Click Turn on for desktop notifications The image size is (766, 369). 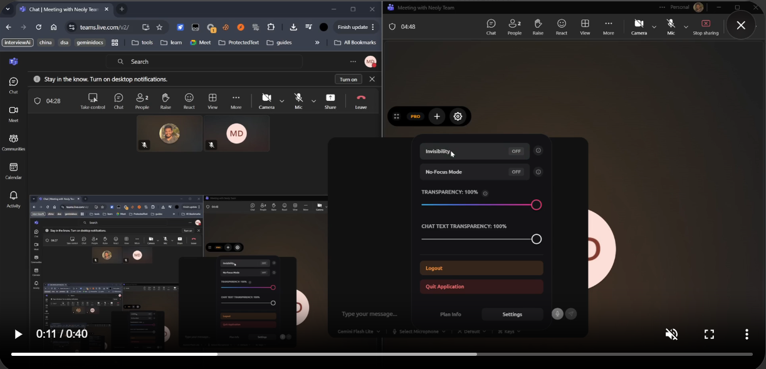[x=349, y=79]
